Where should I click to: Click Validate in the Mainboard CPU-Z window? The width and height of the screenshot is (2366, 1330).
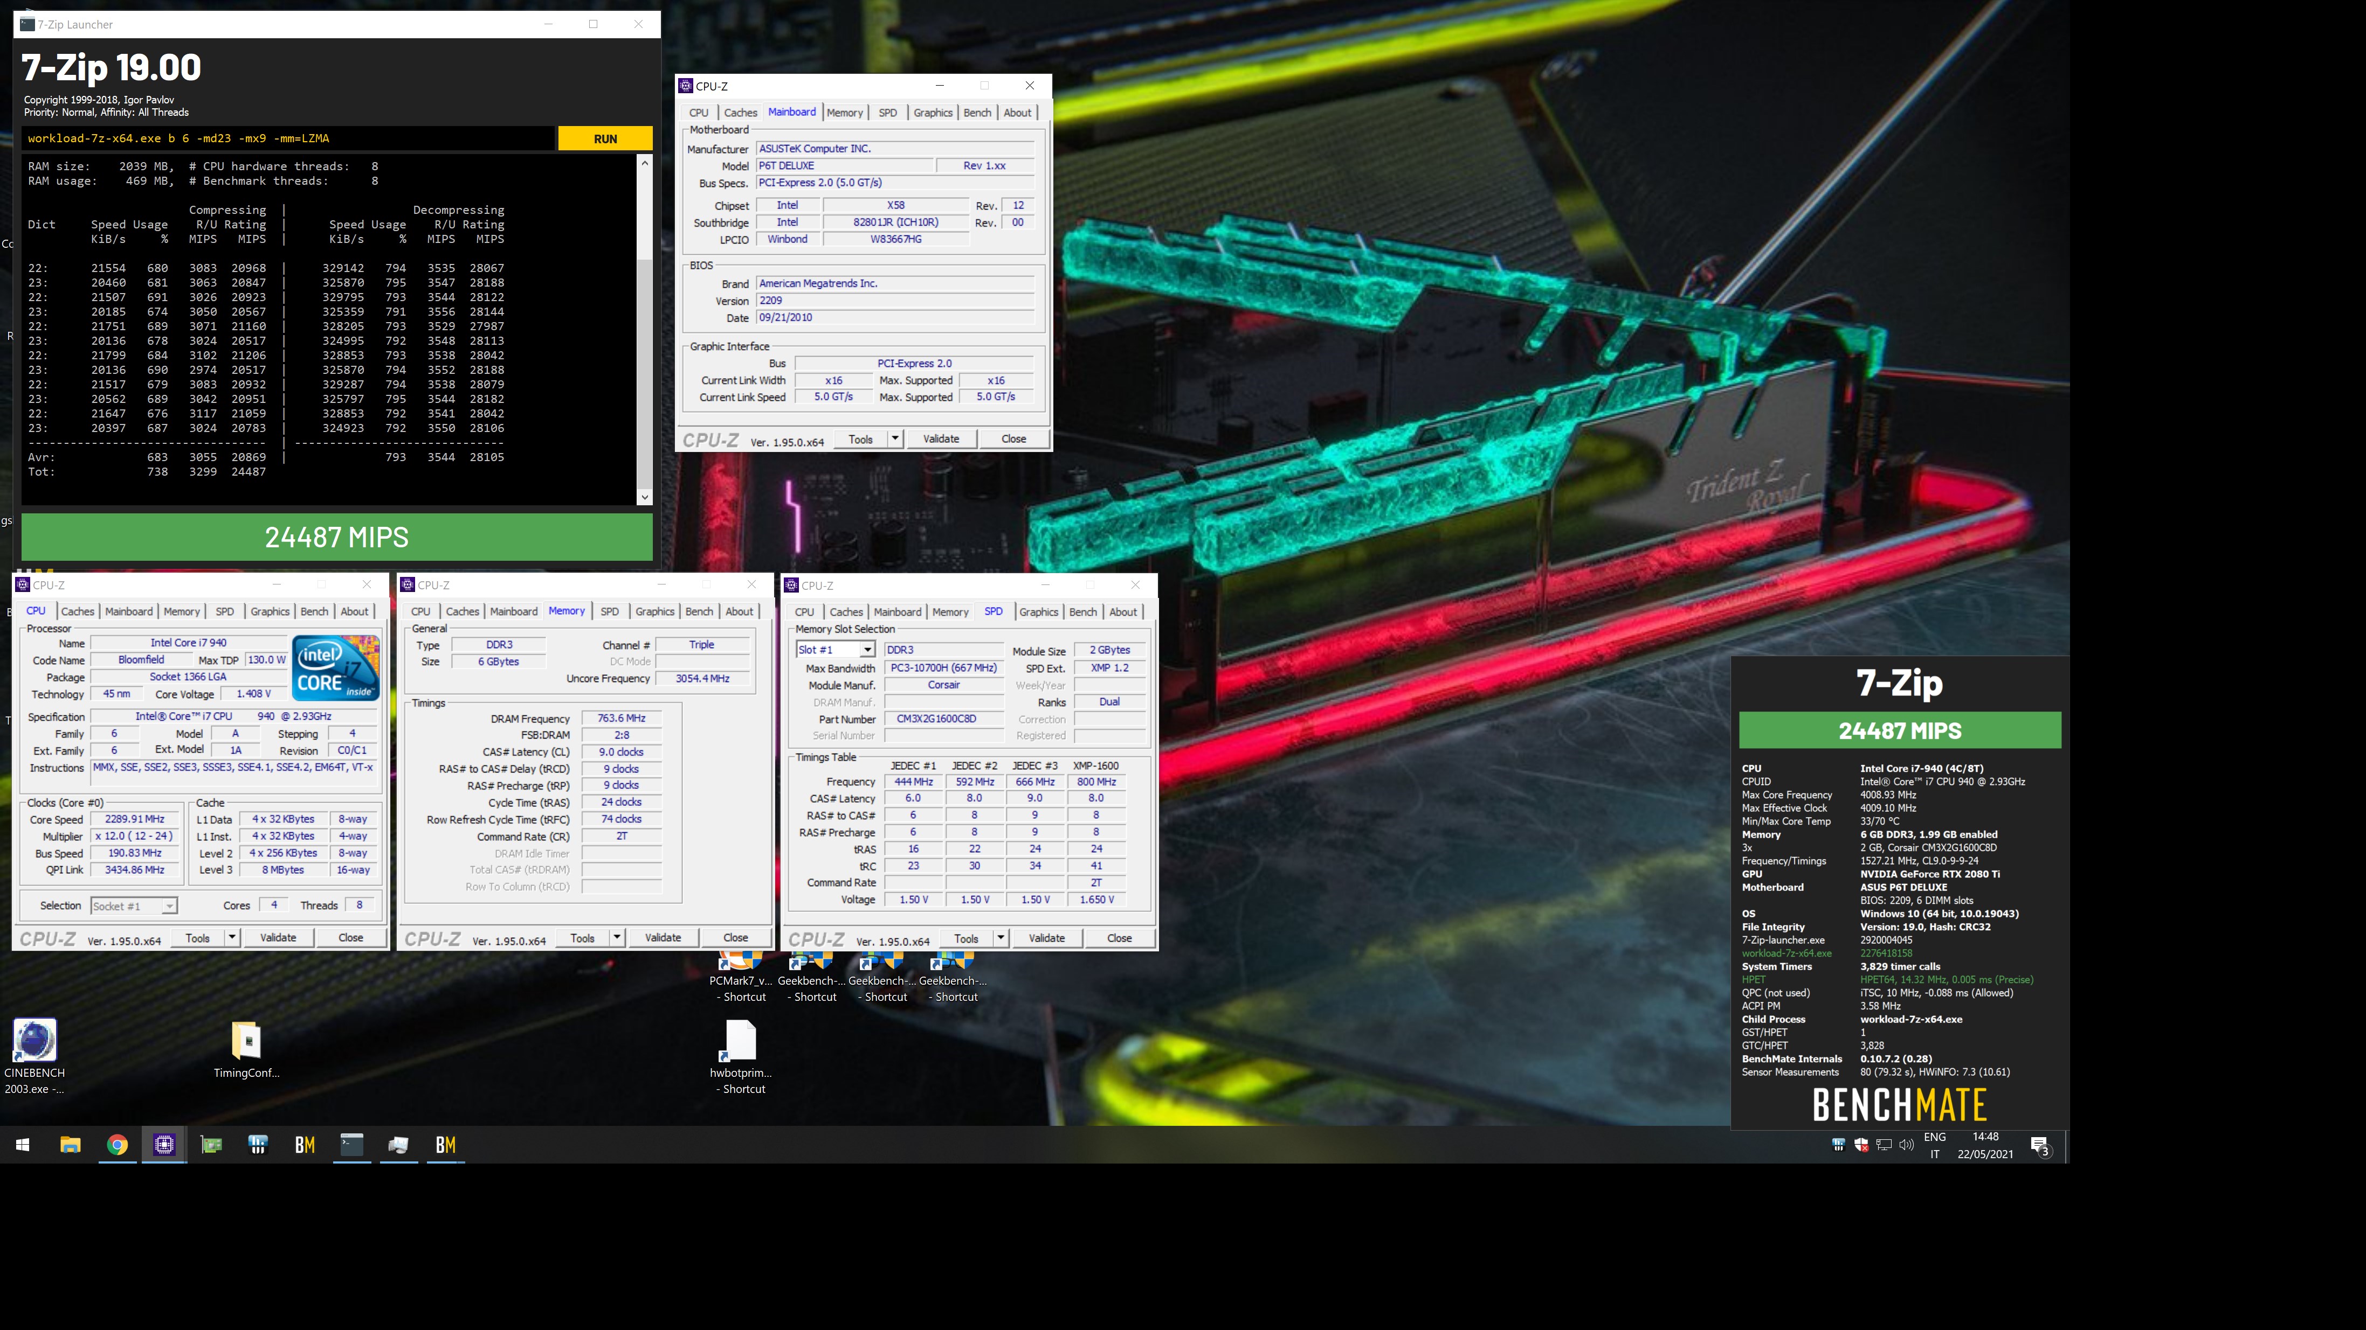point(941,438)
